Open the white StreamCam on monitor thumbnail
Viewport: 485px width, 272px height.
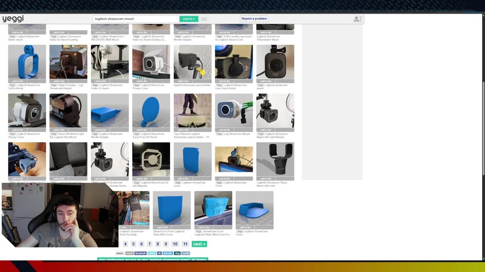click(151, 62)
